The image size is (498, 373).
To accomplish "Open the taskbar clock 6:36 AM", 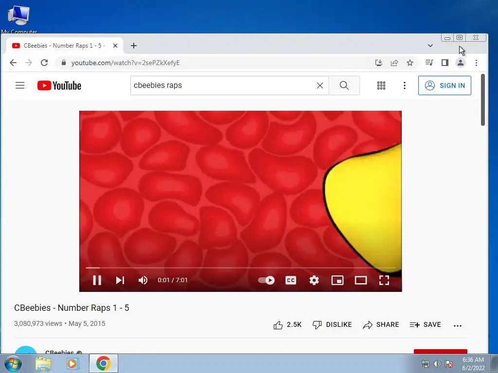I will (x=473, y=364).
